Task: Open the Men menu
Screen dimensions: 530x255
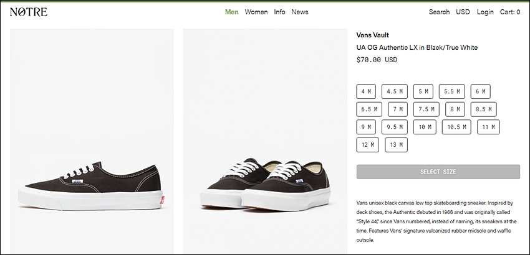Action: coord(232,12)
